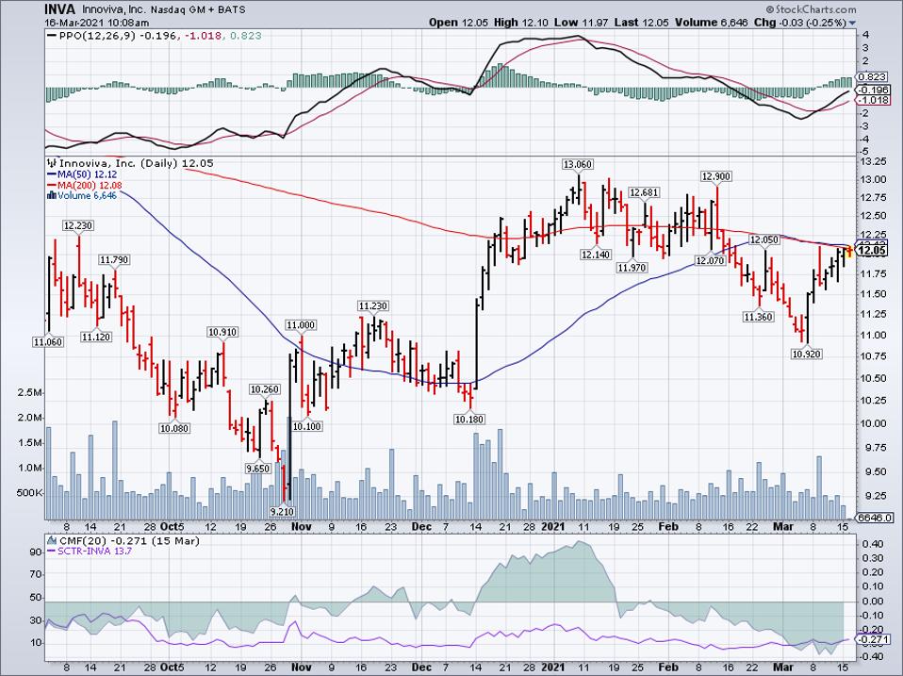
Task: Click the "Open 12.05" header value
Action: point(458,23)
